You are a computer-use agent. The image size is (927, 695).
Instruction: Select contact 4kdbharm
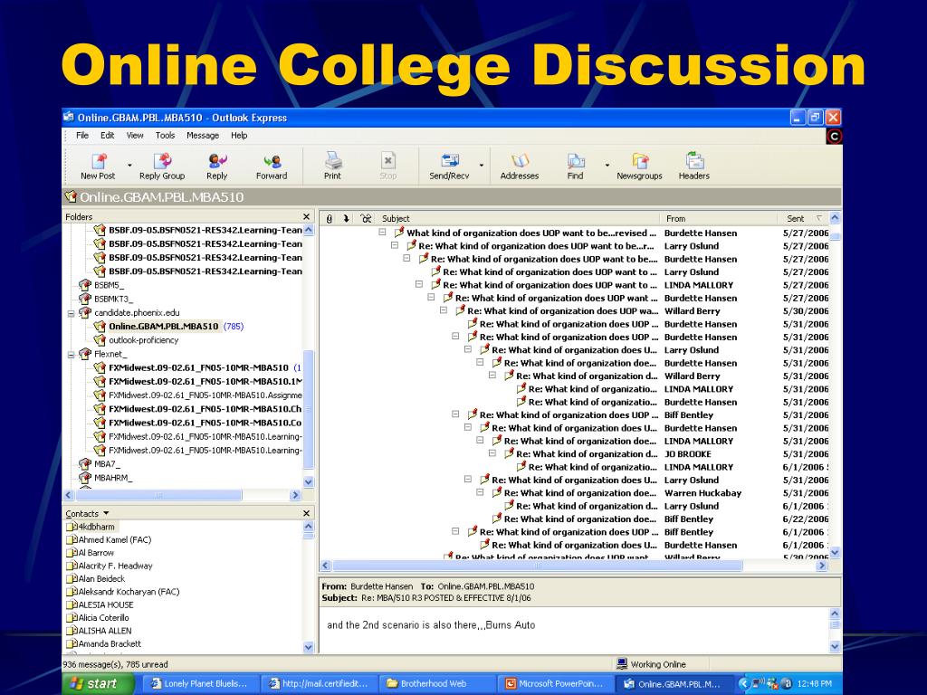96,527
